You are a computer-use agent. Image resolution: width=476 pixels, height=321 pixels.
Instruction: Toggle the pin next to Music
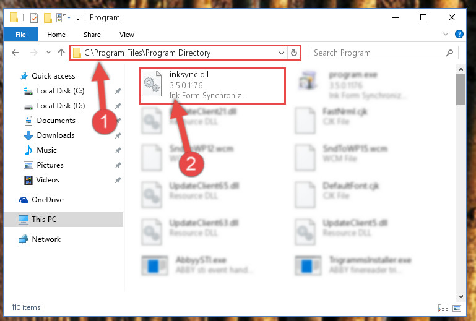click(118, 150)
